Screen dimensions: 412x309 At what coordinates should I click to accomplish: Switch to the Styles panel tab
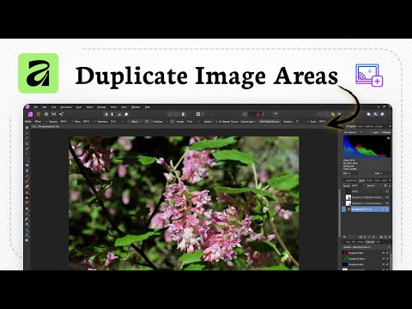[x=378, y=180]
